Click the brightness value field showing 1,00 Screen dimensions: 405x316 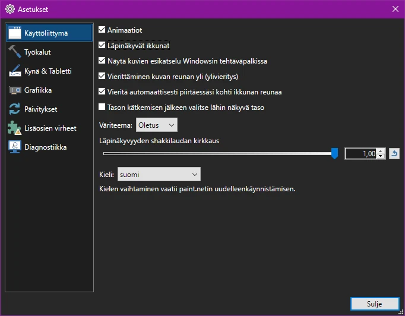[x=361, y=154]
